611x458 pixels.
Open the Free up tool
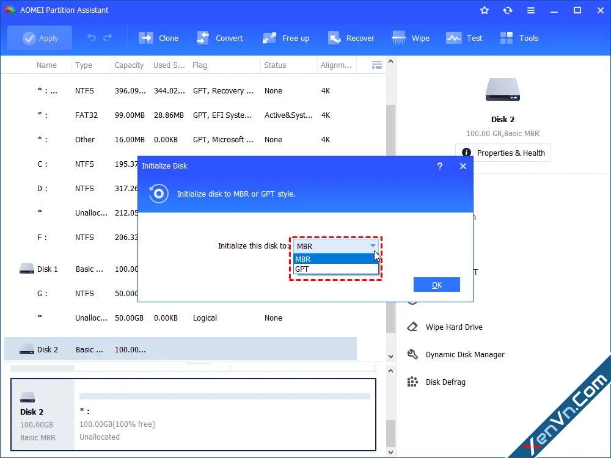point(285,38)
